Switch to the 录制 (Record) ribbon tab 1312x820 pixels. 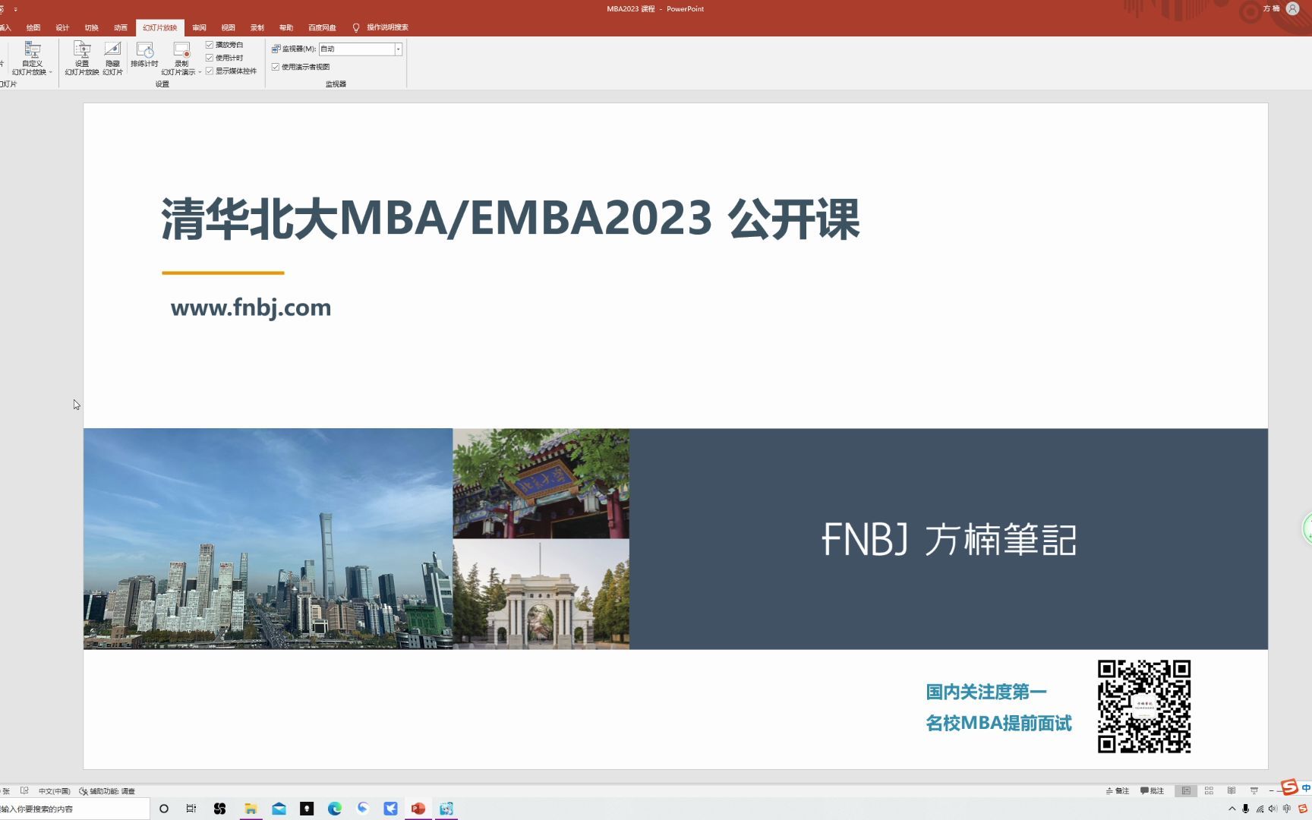(257, 27)
